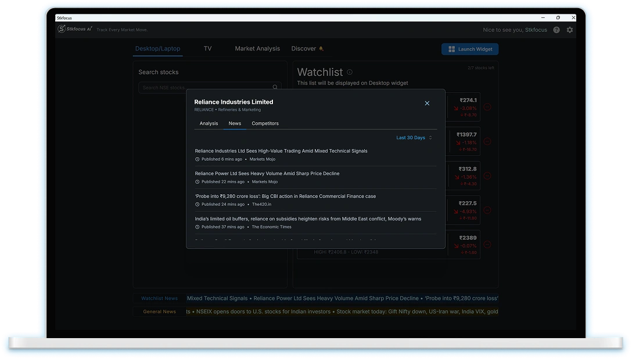Open the High-Value Trading Amid Mixed Technical Signals article

coord(281,151)
